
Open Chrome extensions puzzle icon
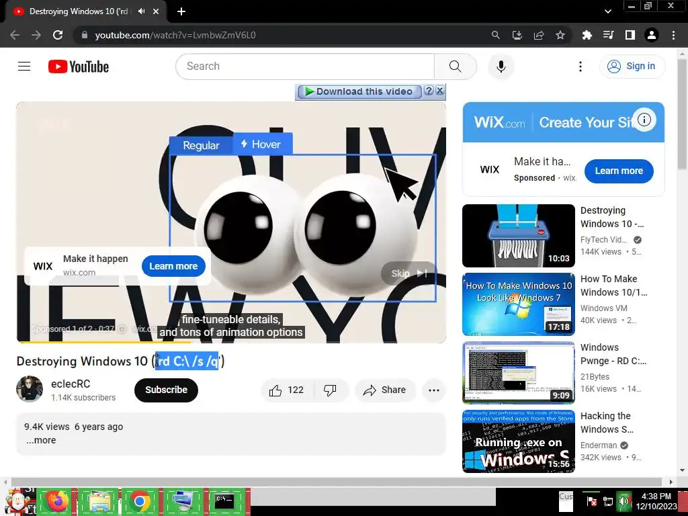[587, 35]
